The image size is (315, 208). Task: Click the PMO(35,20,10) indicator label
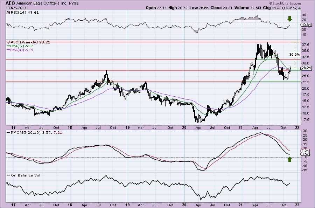[26, 133]
